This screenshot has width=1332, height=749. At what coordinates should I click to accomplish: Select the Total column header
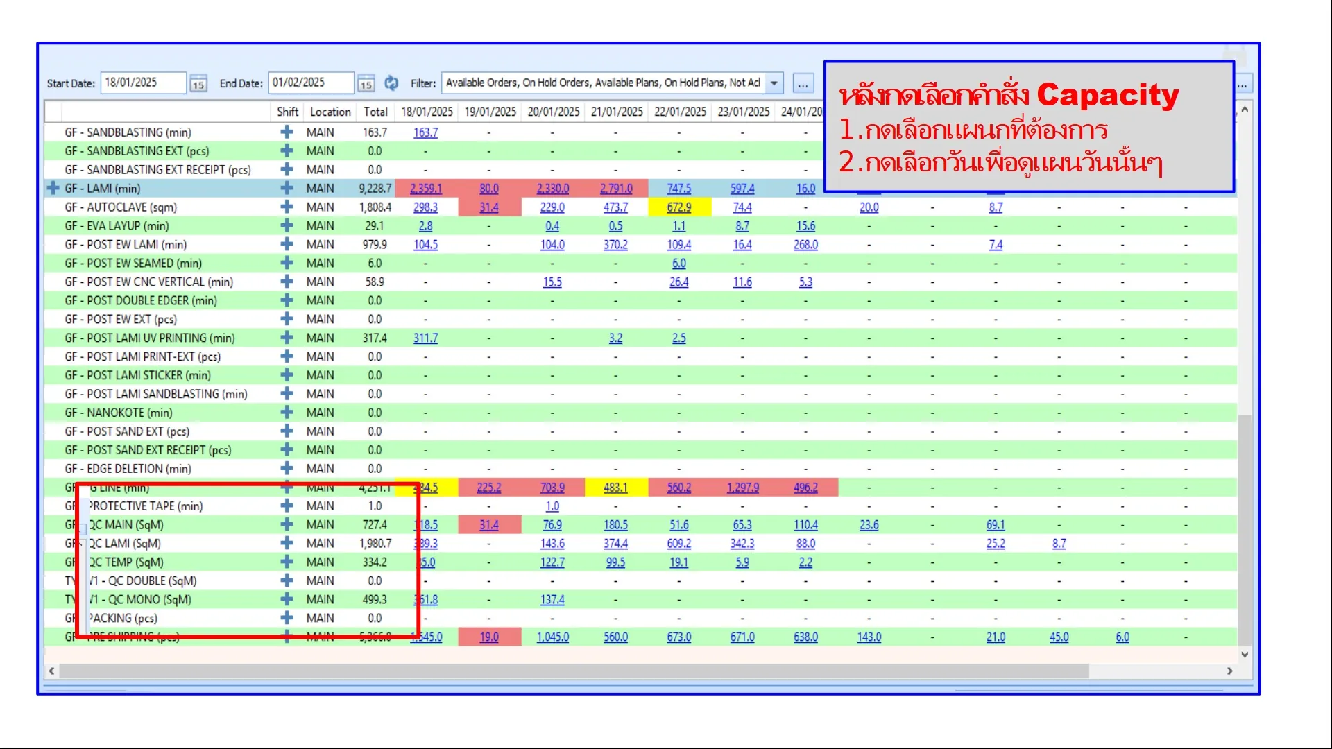pyautogui.click(x=375, y=112)
